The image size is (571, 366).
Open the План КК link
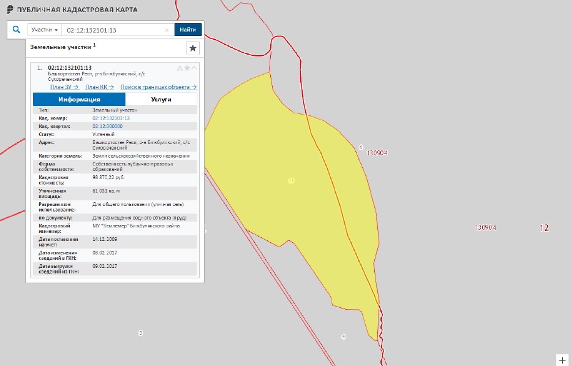click(x=99, y=87)
